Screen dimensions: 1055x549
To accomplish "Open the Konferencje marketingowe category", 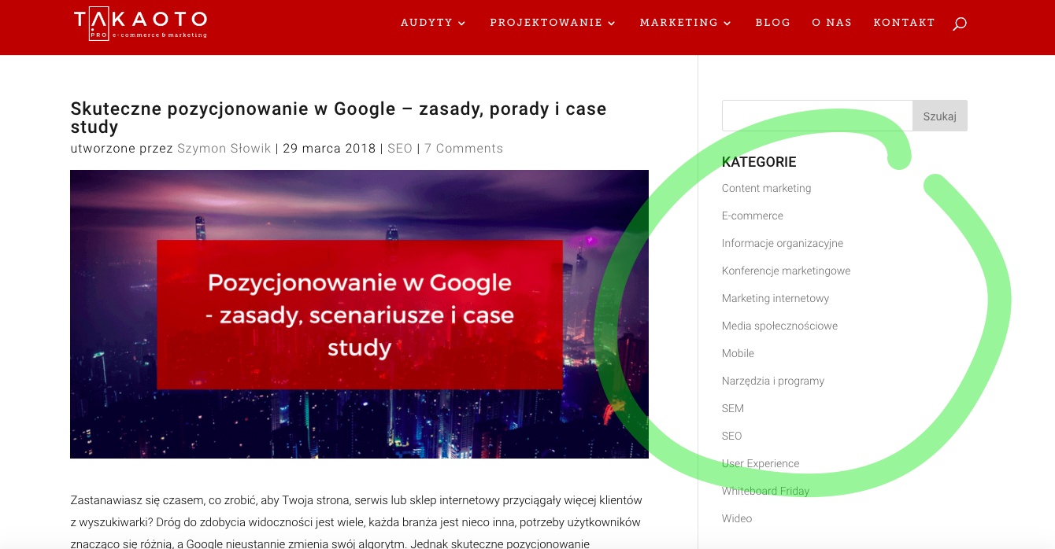I will 786,271.
